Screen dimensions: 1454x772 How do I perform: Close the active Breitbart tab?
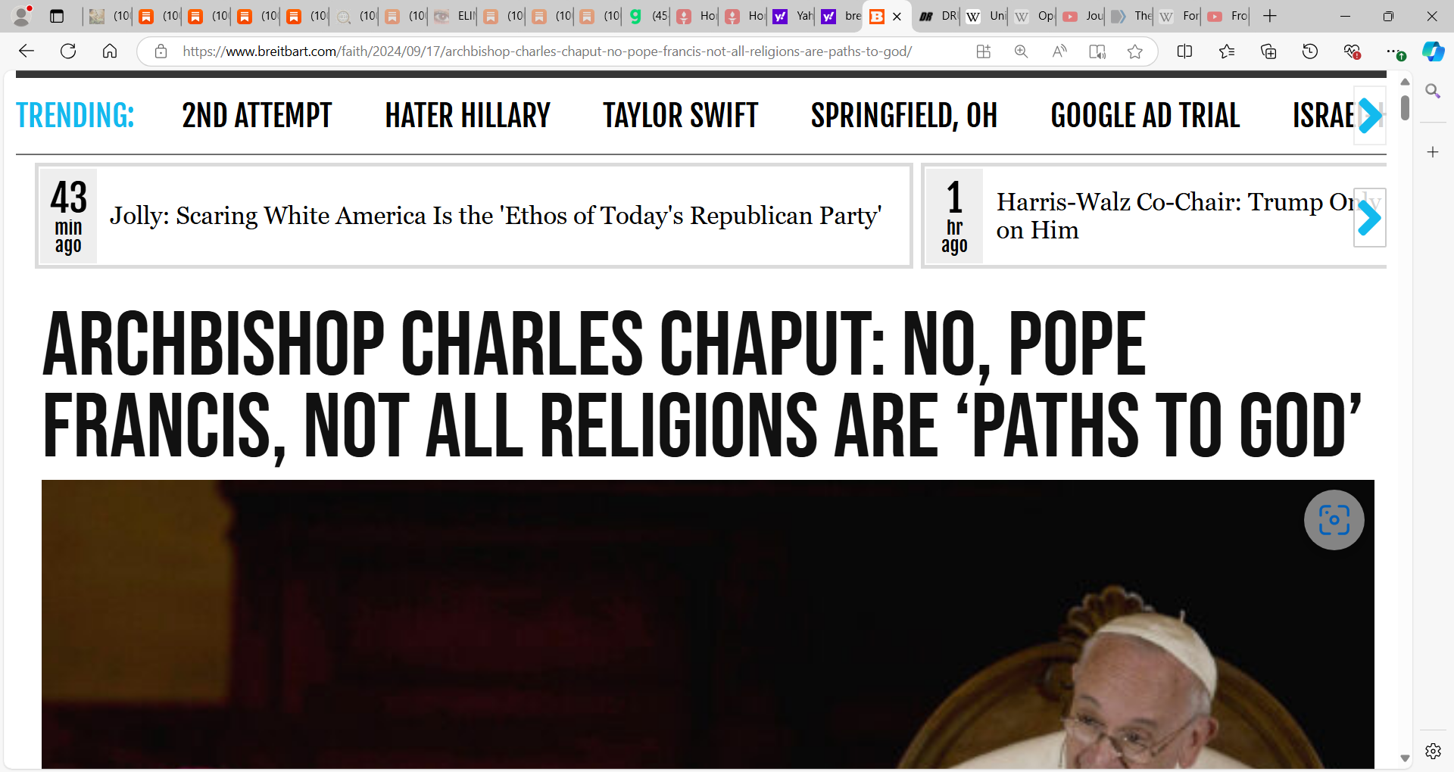[897, 17]
